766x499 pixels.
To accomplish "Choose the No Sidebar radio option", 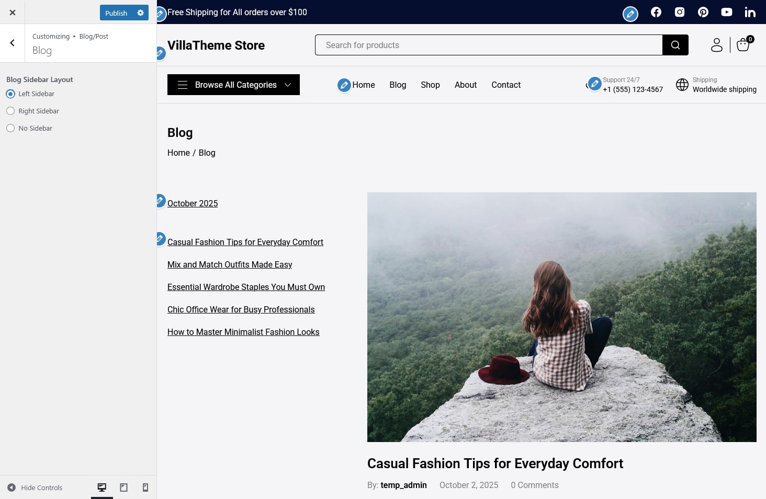I will coord(10,129).
